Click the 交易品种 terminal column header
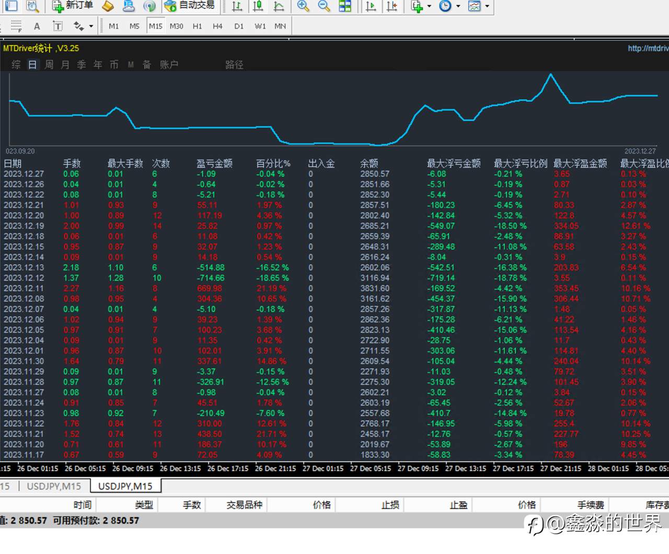This screenshot has height=554, width=669. [244, 505]
